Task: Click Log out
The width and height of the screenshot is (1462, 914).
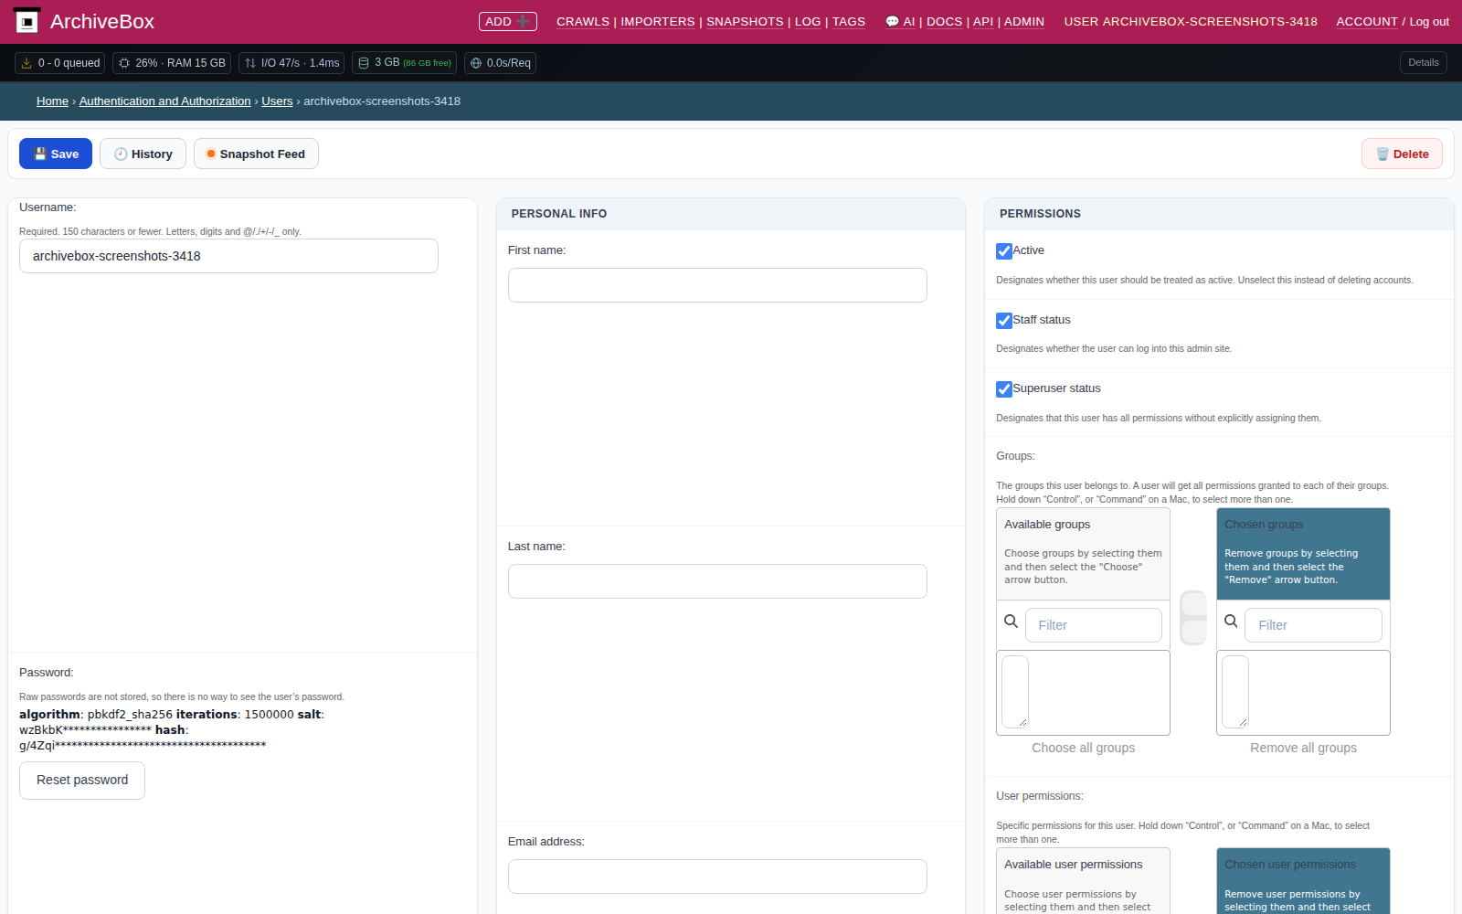Action: point(1429,22)
